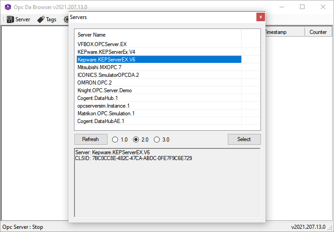Select OMRON.OPC.2 server
This screenshot has height=232, width=334.
(x=159, y=83)
